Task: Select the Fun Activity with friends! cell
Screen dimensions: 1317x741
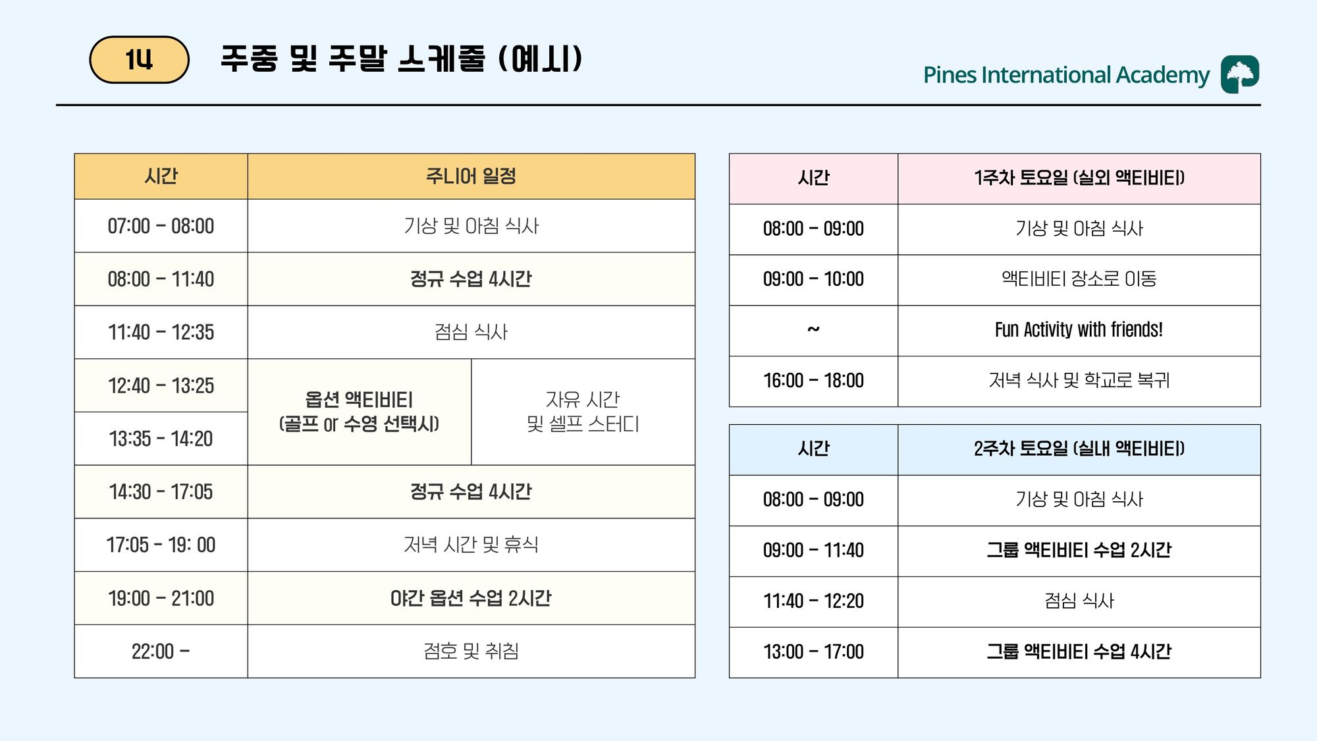Action: pyautogui.click(x=1079, y=330)
